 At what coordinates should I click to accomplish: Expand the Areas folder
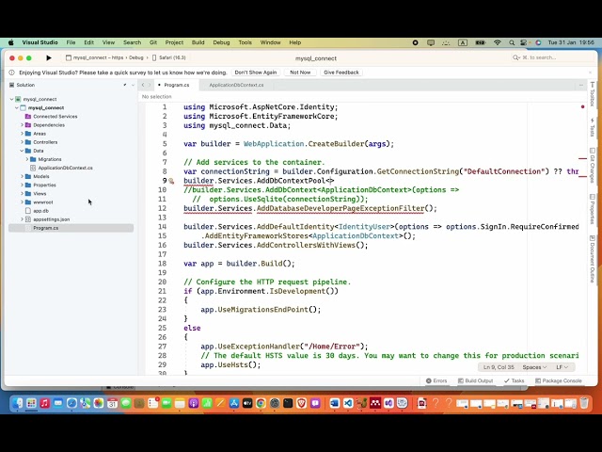[22, 134]
